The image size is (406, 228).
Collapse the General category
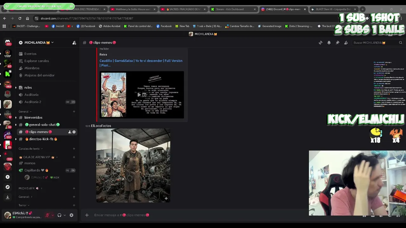[25, 111]
